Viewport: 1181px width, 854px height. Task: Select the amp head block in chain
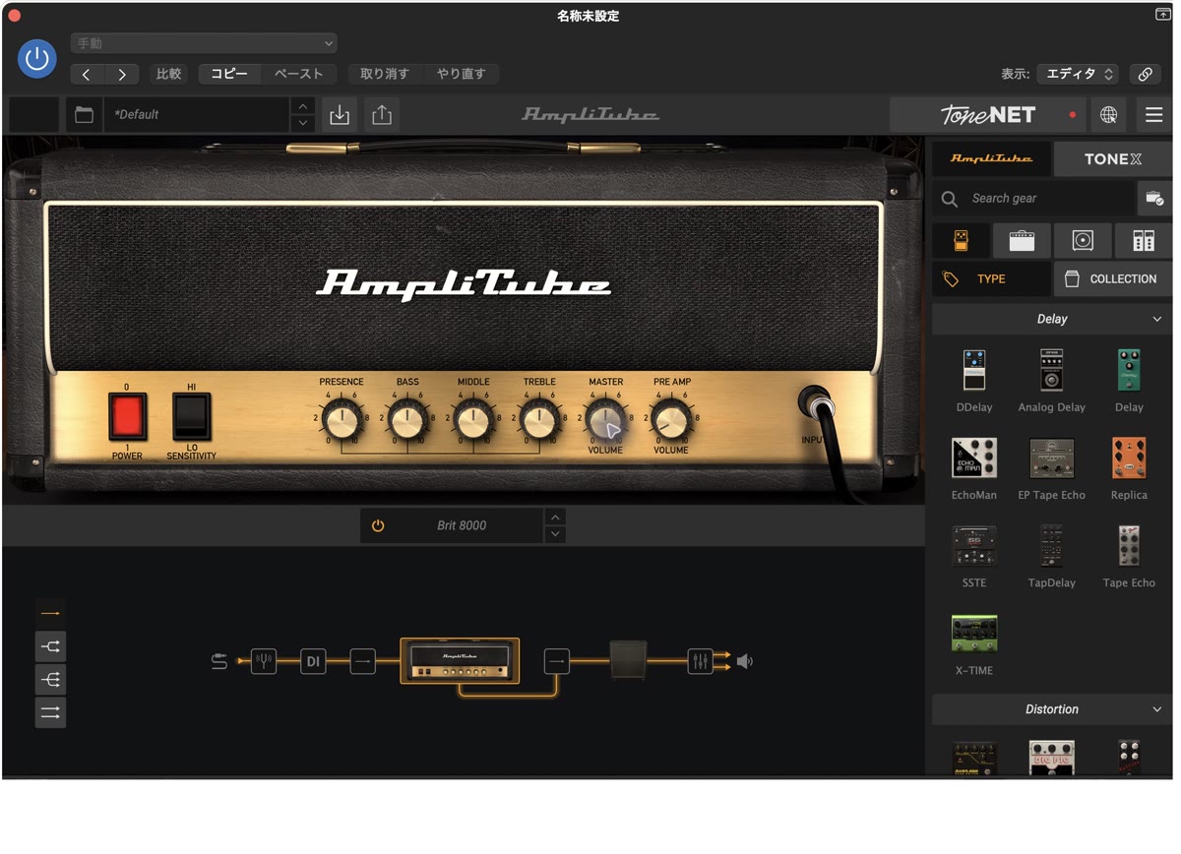coord(460,661)
